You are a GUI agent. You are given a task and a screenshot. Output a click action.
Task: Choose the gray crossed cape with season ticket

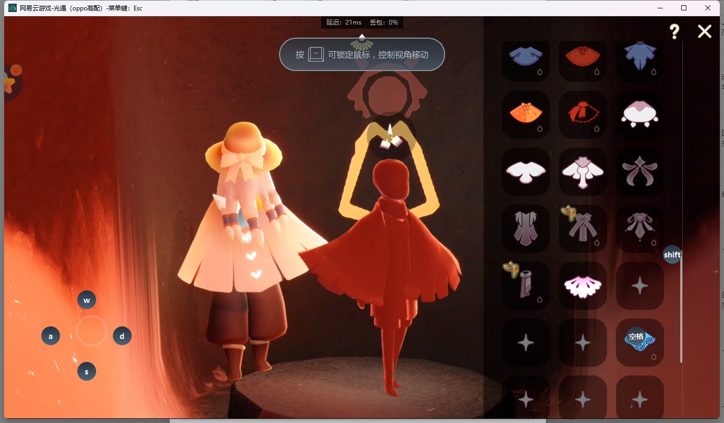tap(583, 229)
